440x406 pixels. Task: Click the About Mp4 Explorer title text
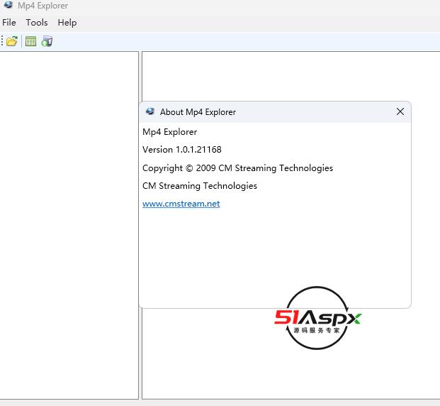[198, 112]
